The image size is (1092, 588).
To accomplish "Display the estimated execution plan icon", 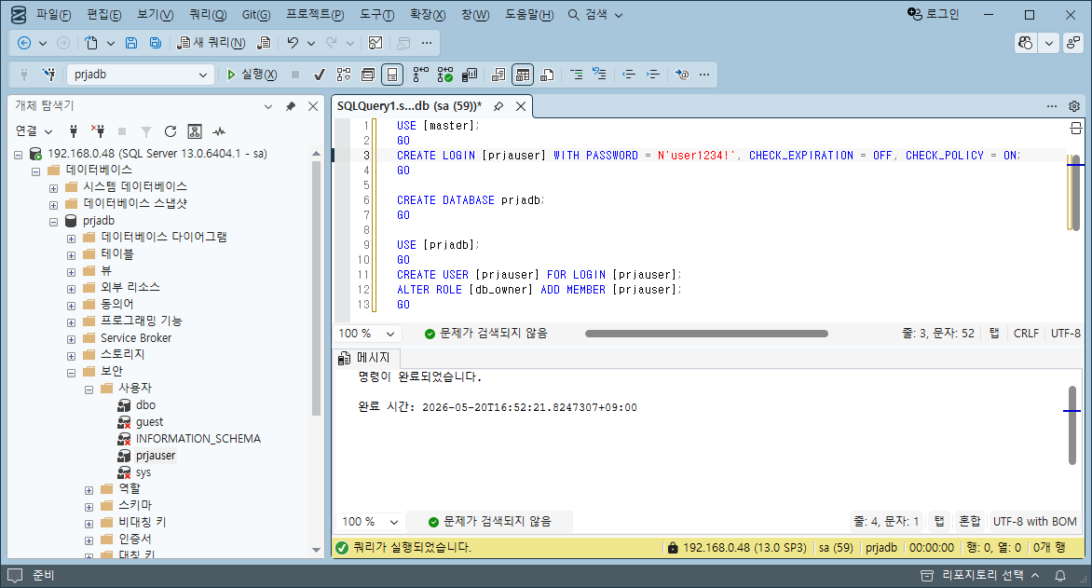I will [344, 75].
